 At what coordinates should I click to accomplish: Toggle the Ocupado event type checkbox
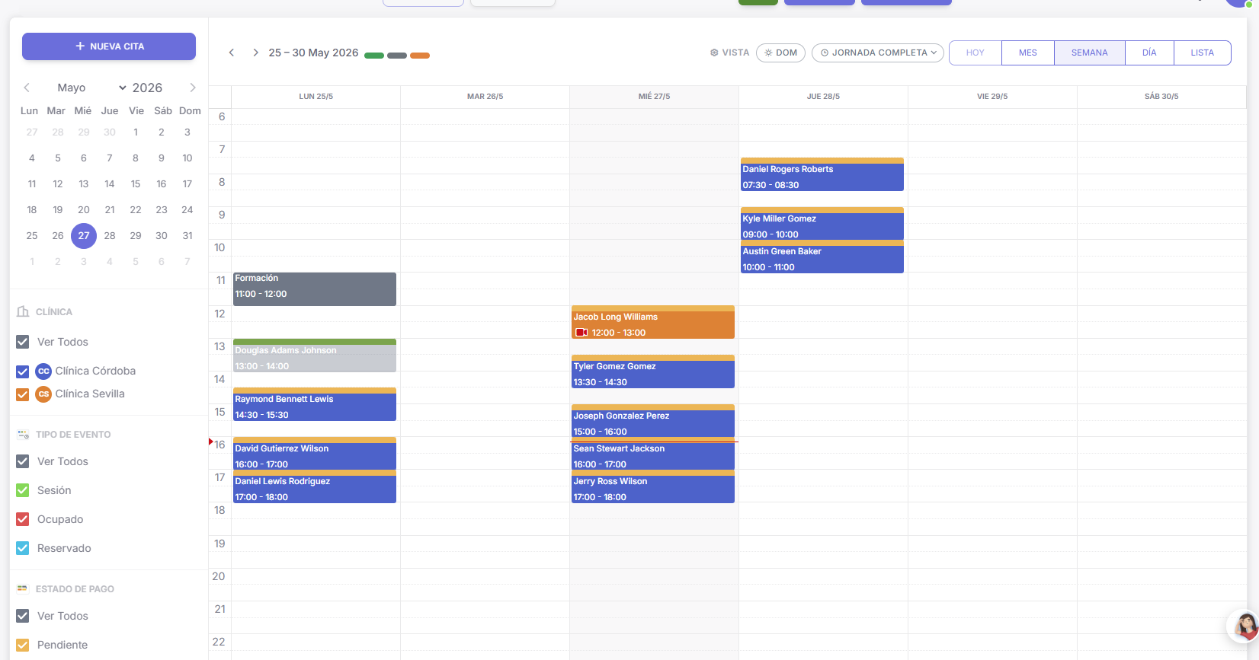click(x=23, y=519)
